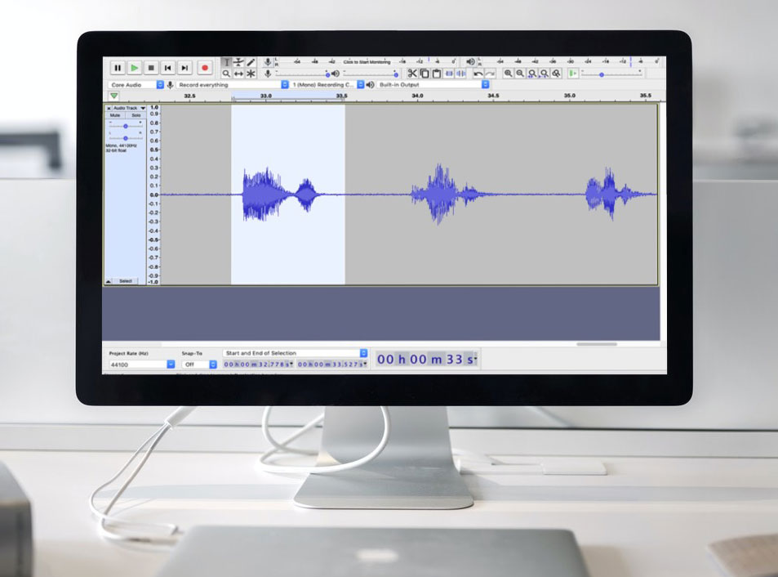Click the track's Select button

[x=125, y=281]
